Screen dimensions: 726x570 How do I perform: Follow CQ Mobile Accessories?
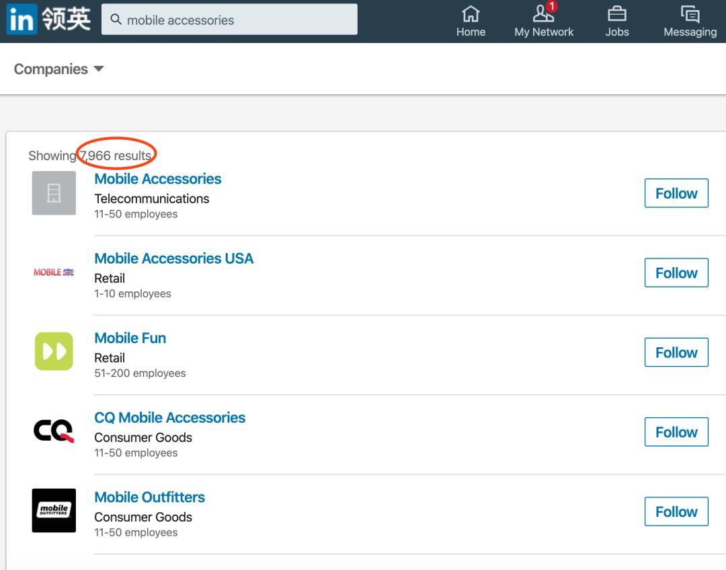coord(676,432)
